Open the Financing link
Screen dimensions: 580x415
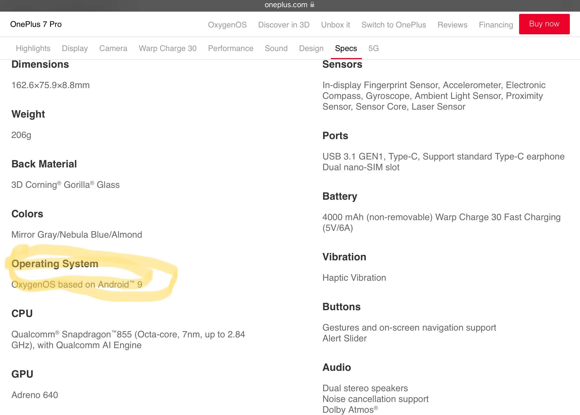[x=496, y=25]
